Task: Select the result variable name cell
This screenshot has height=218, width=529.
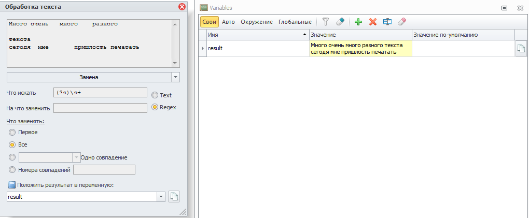Action: click(258, 48)
